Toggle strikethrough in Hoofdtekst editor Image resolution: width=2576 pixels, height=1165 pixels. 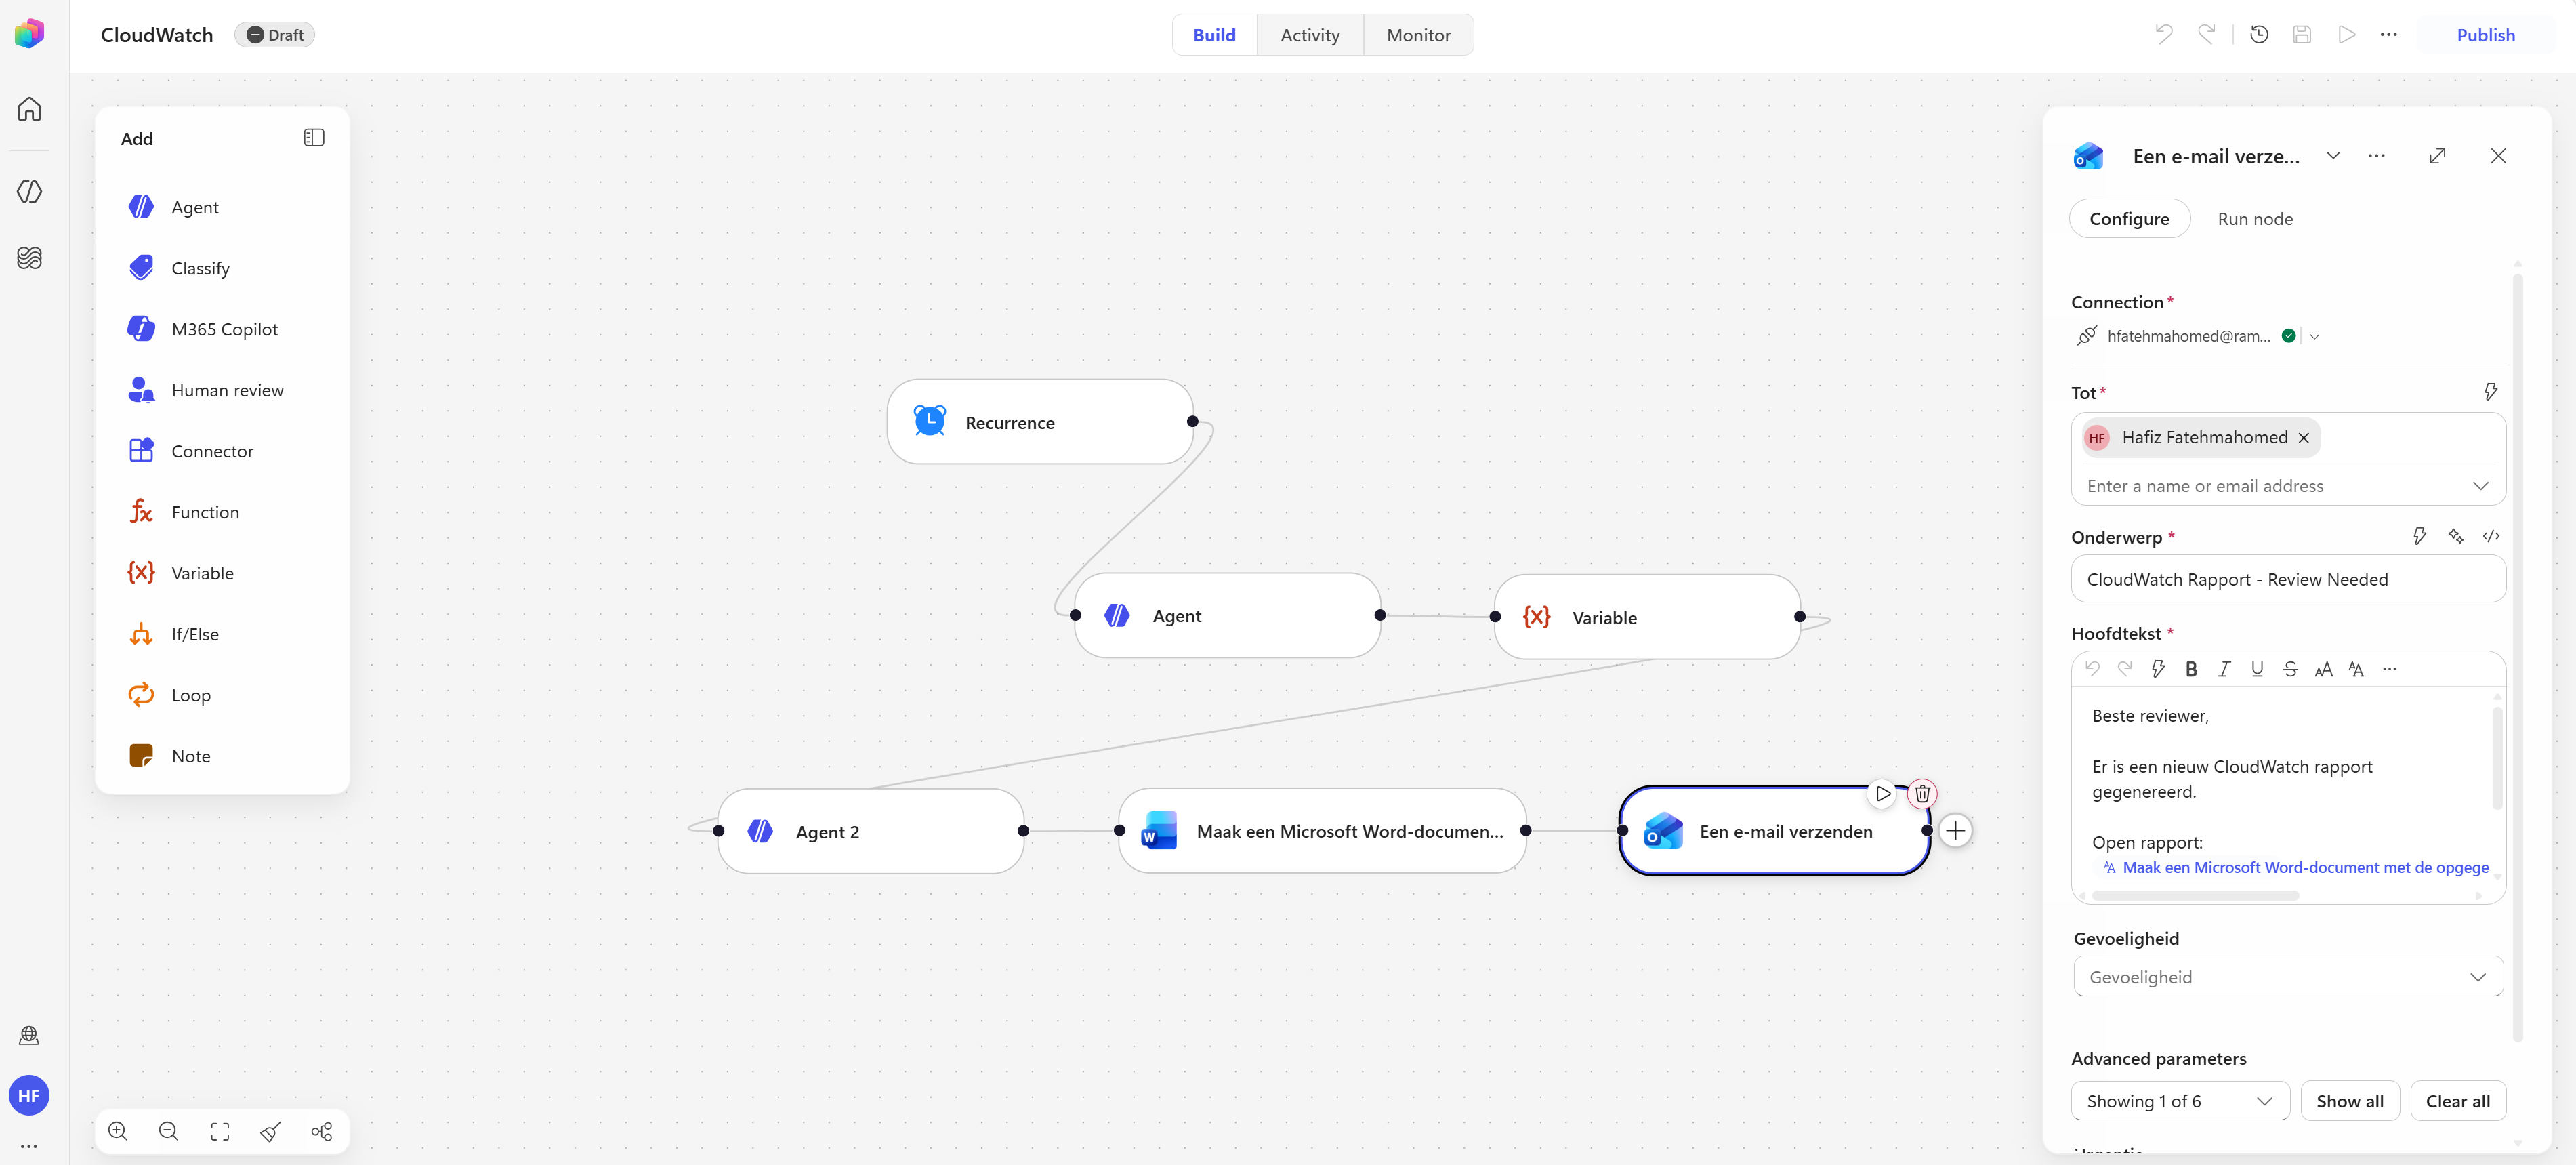click(2291, 669)
